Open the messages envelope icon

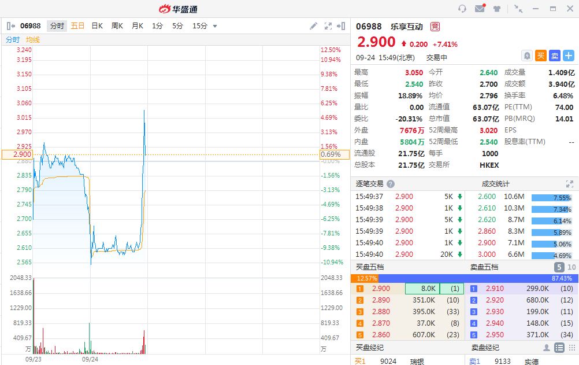coord(479,9)
